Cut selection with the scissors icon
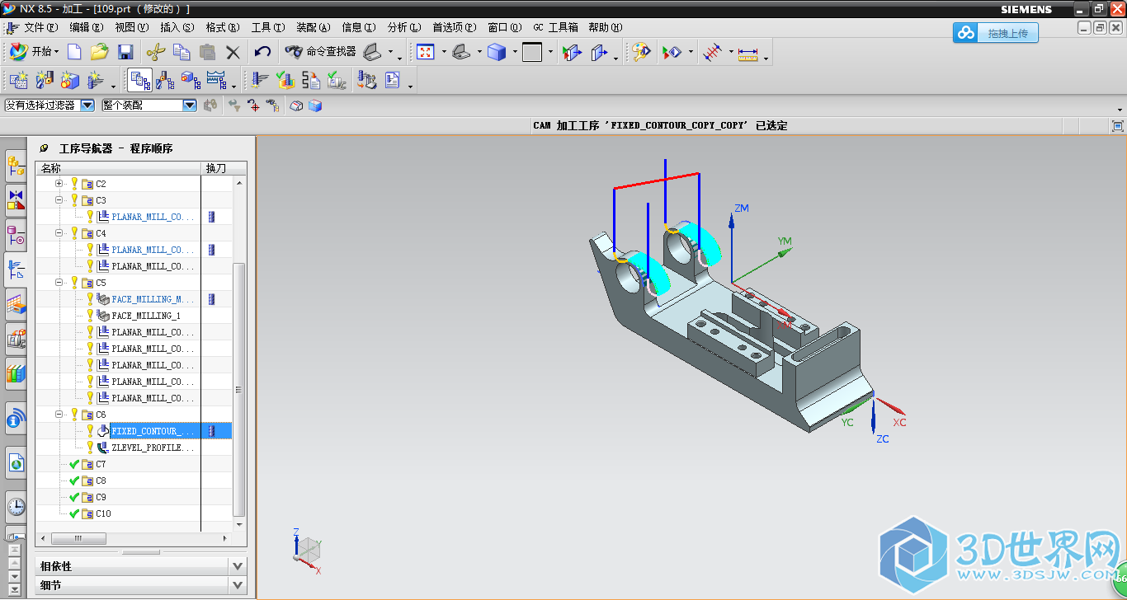The width and height of the screenshot is (1127, 600). coord(155,52)
